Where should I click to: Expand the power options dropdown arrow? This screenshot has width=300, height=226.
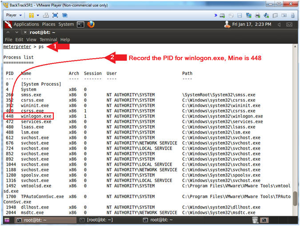click(x=38, y=15)
